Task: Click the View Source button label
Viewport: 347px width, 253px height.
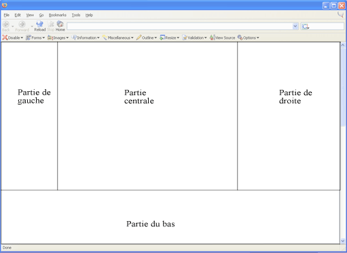Action: tap(225, 38)
